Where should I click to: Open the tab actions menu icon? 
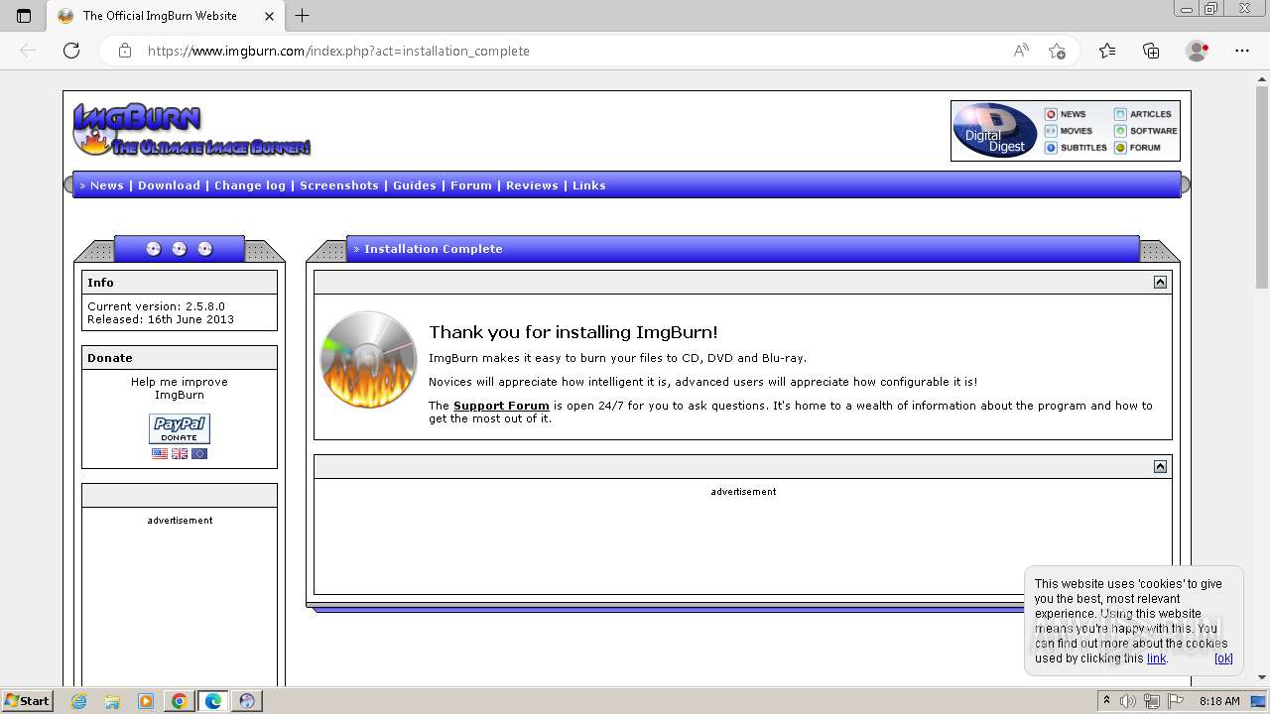coord(24,16)
